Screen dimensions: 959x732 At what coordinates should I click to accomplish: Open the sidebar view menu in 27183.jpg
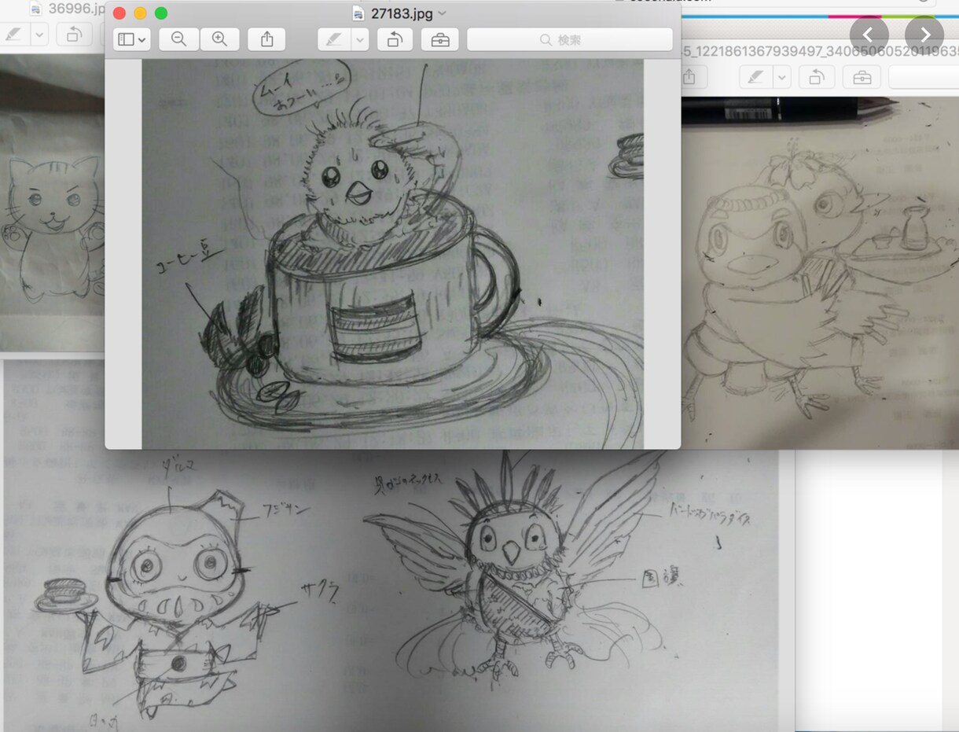(x=131, y=39)
